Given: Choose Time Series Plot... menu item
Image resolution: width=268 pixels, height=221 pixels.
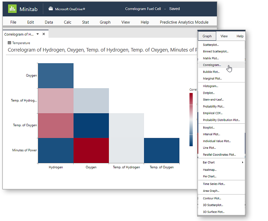Looking at the screenshot, I should (221, 184).
